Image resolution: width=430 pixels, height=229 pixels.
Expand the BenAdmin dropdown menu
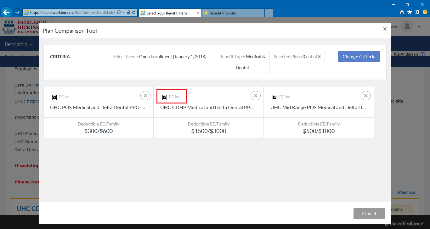click(x=19, y=44)
